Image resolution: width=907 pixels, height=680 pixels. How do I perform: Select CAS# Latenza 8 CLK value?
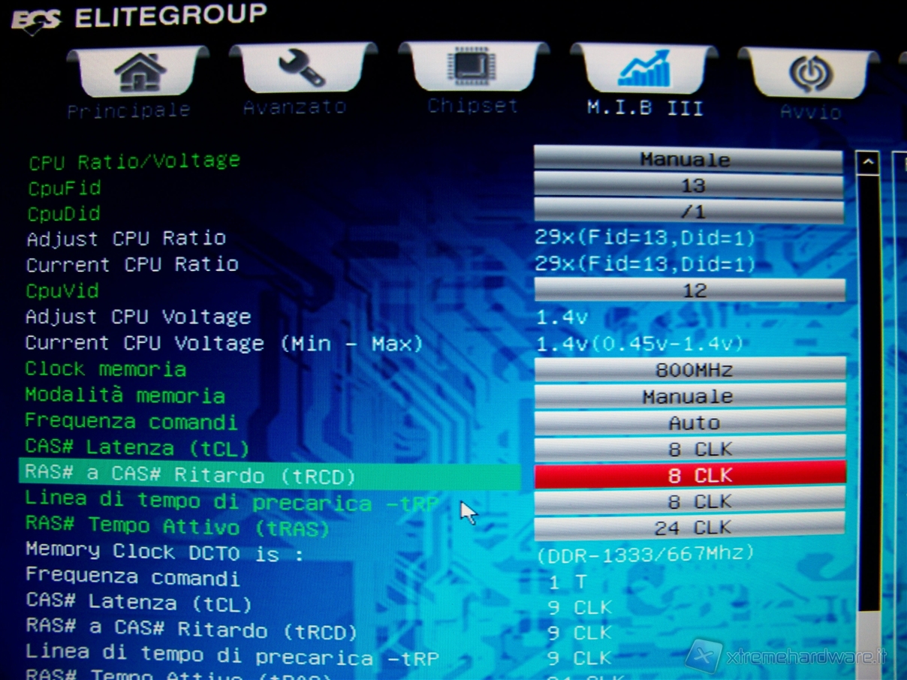click(x=689, y=449)
